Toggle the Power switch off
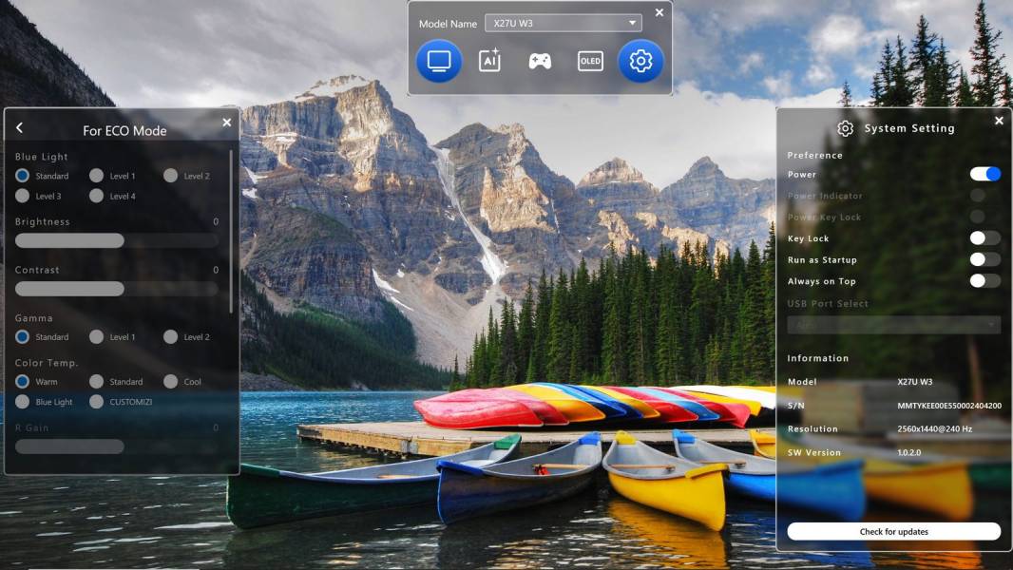The width and height of the screenshot is (1013, 570). click(x=984, y=174)
